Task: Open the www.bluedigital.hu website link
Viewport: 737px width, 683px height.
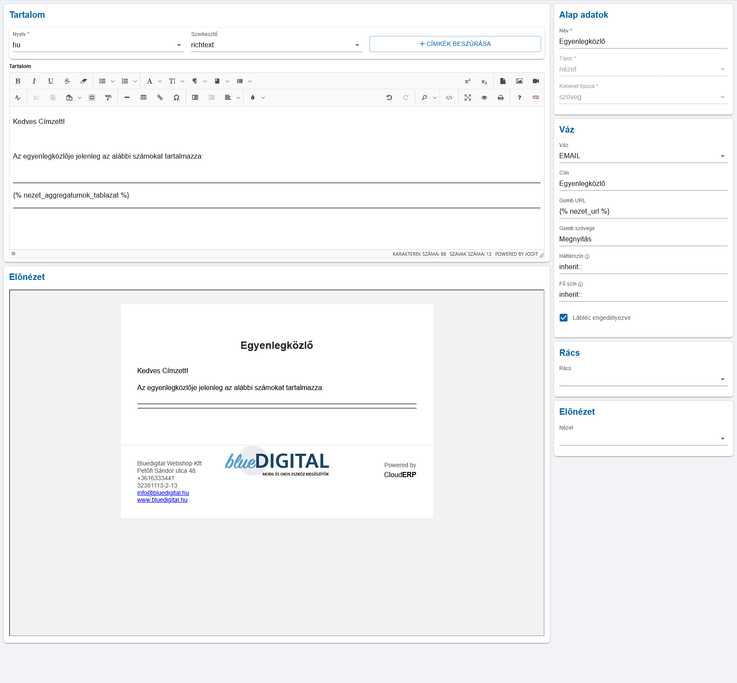Action: (162, 500)
